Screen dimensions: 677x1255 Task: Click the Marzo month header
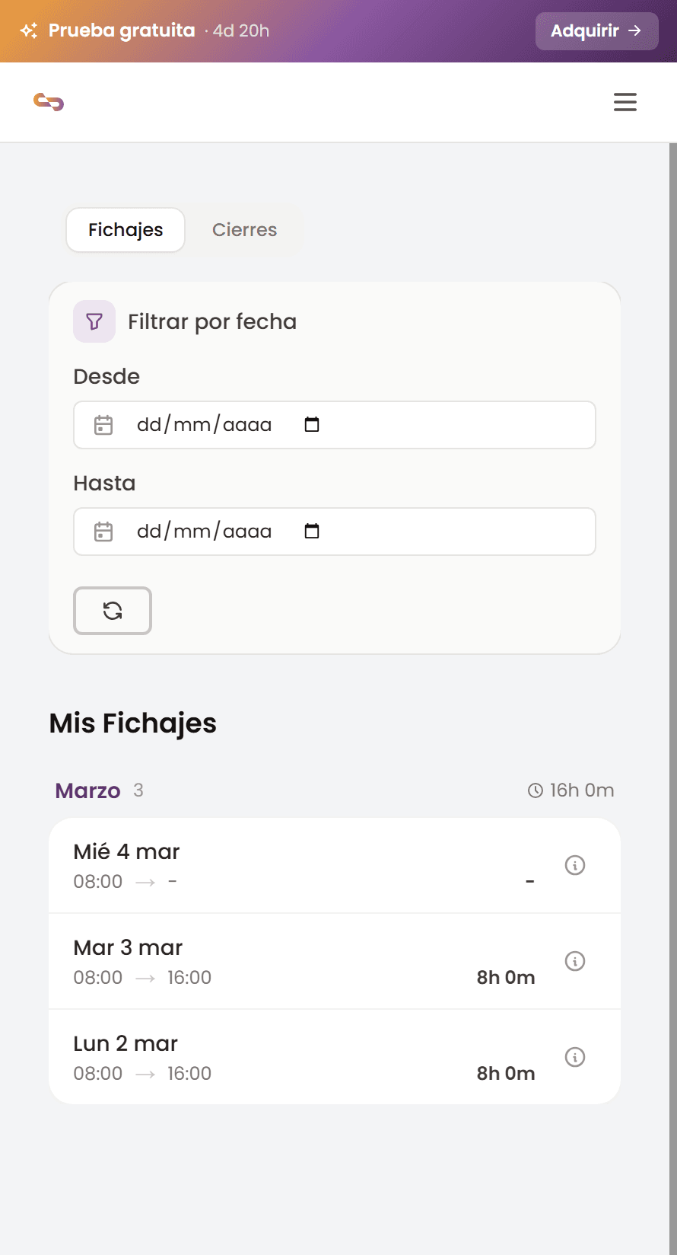pos(87,790)
